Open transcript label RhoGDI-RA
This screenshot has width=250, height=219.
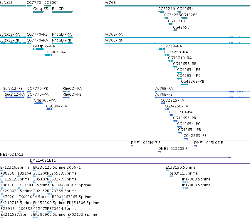pyautogui.click(x=62, y=34)
